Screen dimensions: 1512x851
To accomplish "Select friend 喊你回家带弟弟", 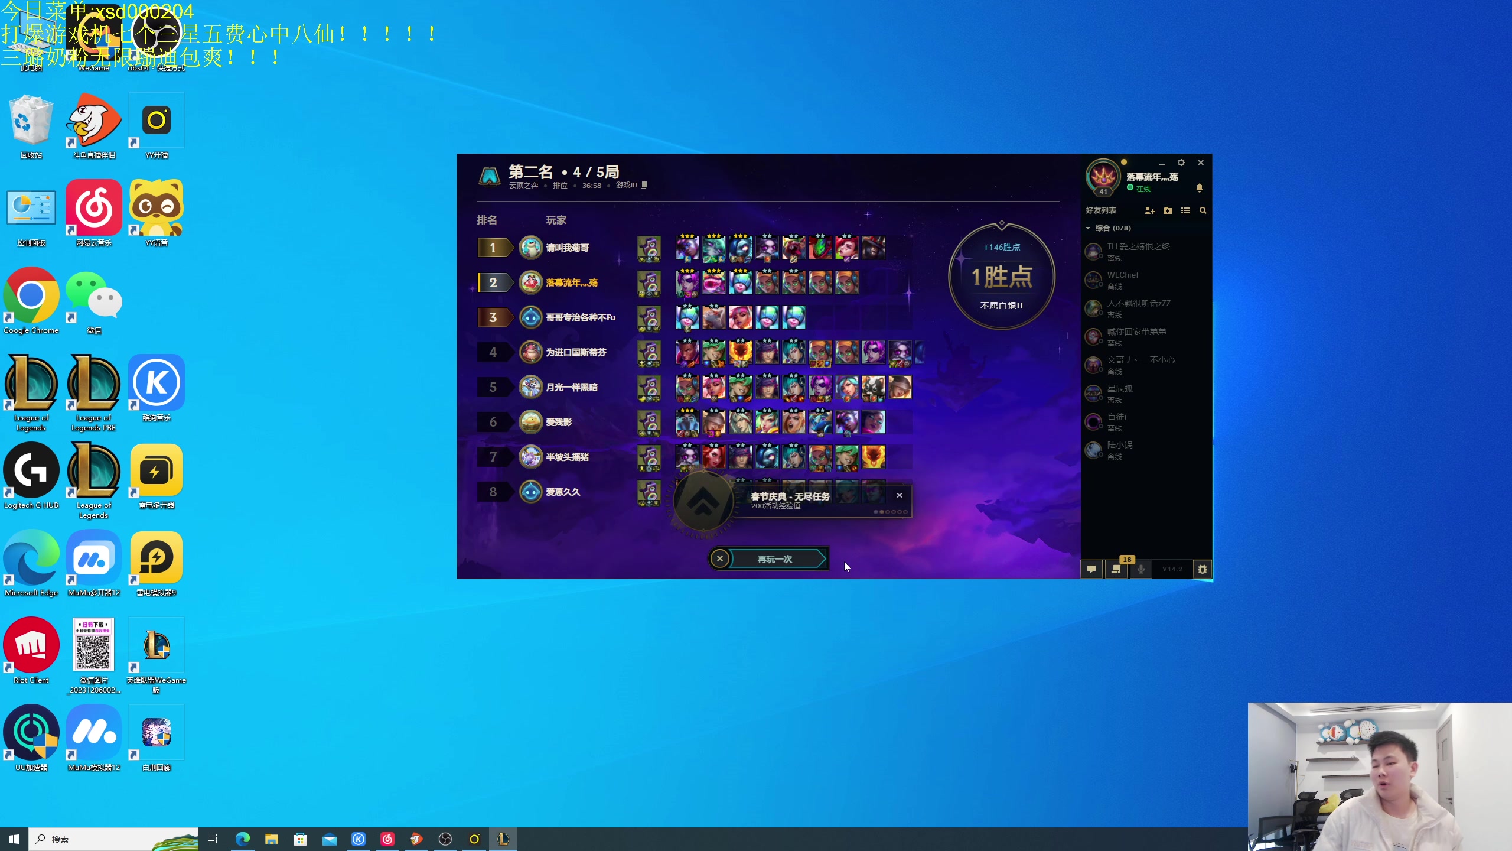I will point(1145,336).
